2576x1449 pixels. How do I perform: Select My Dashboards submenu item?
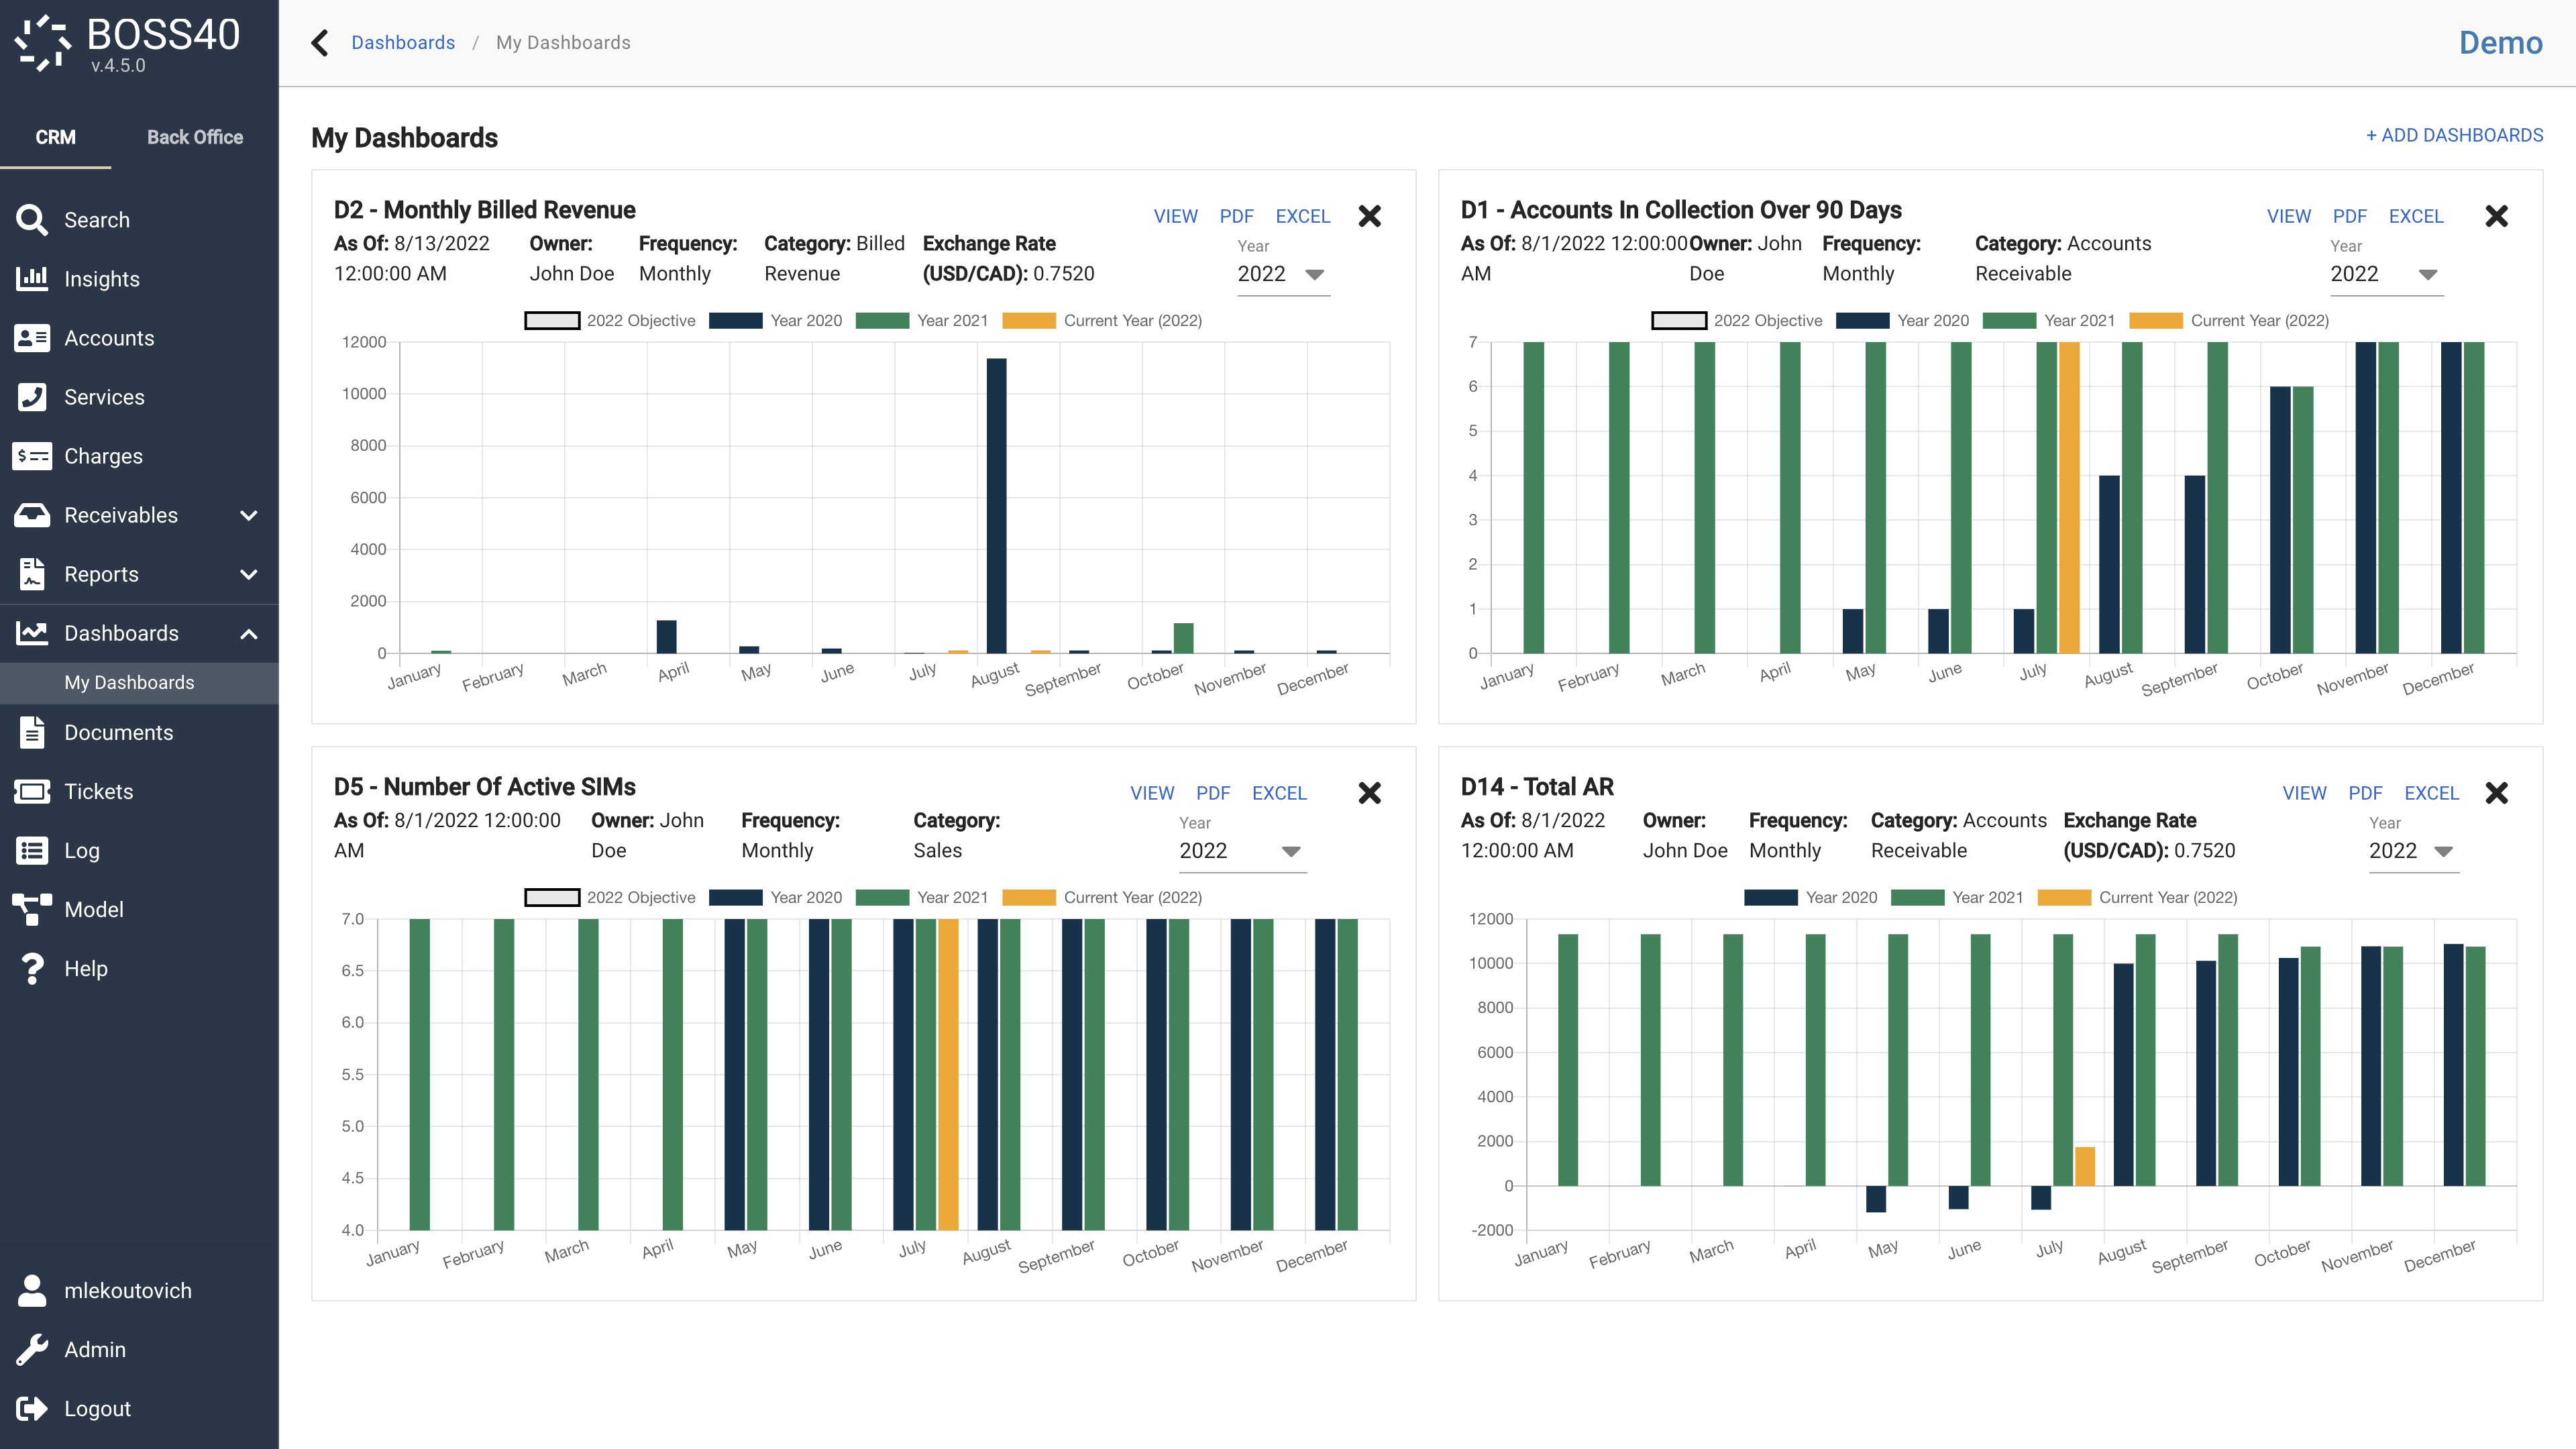click(130, 683)
